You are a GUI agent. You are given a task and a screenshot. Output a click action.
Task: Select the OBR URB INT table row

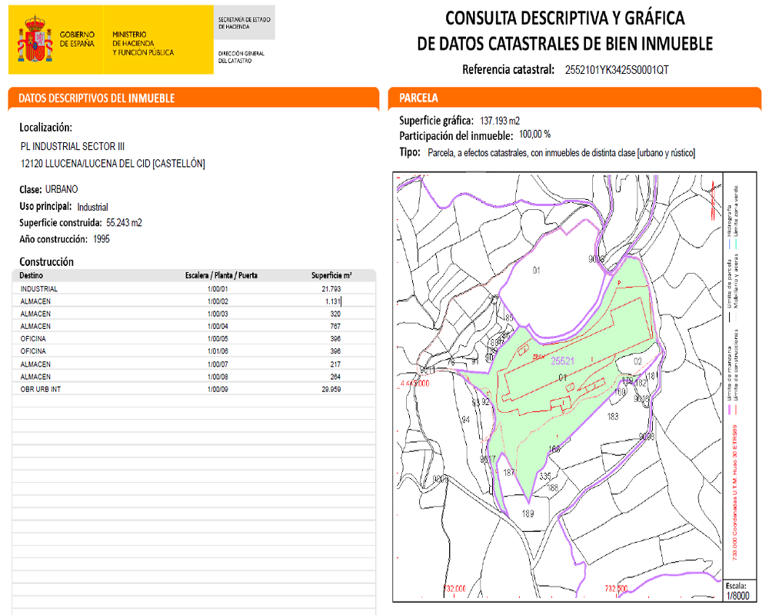point(194,390)
